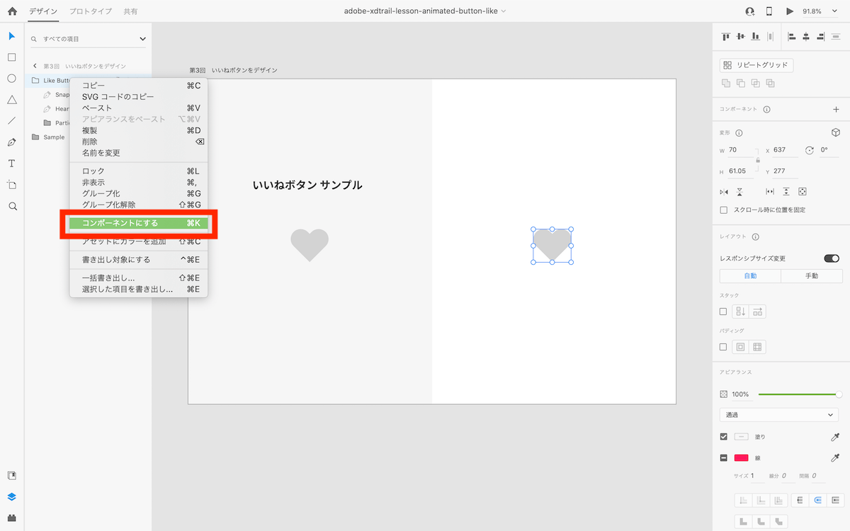This screenshot has width=850, height=531.
Task: Open the zoom percentage 91.8% dropdown
Action: click(x=816, y=11)
